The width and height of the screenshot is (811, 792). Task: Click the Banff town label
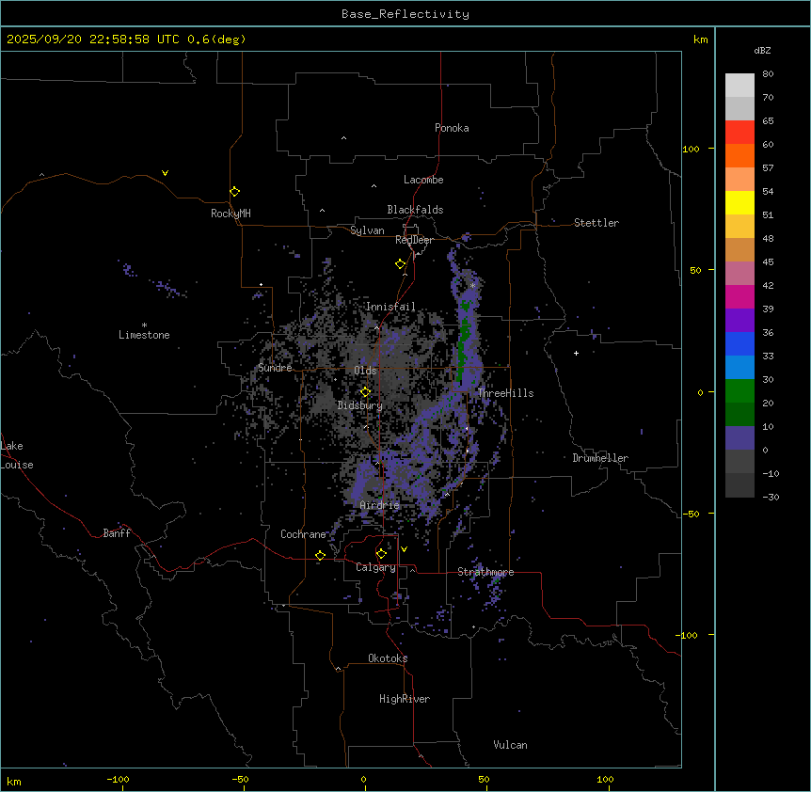pyautogui.click(x=117, y=533)
